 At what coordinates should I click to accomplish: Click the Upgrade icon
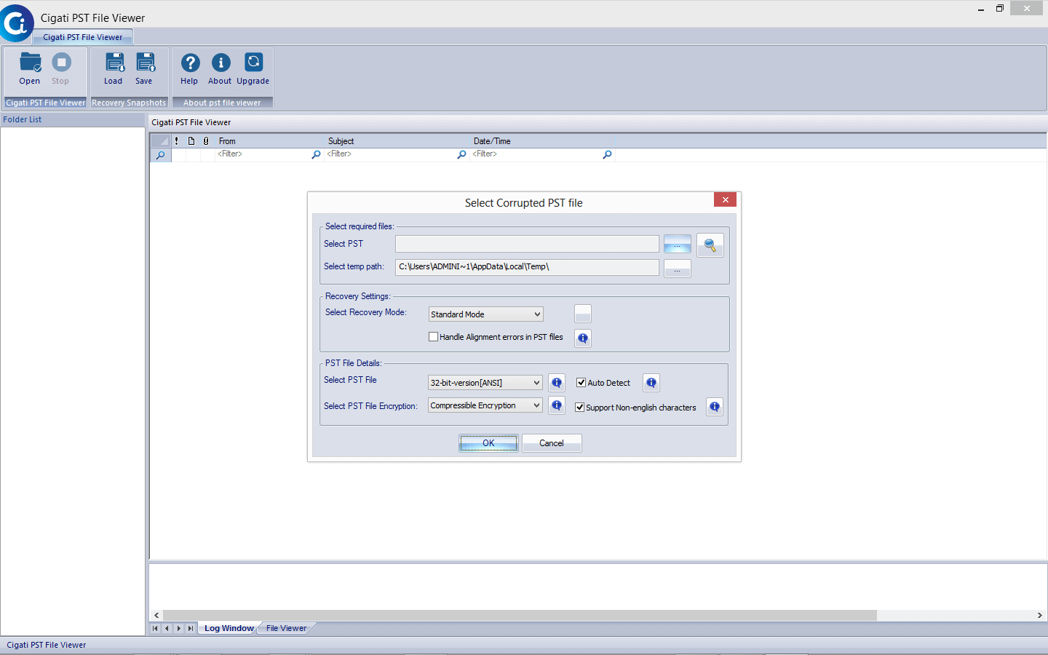pos(253,69)
